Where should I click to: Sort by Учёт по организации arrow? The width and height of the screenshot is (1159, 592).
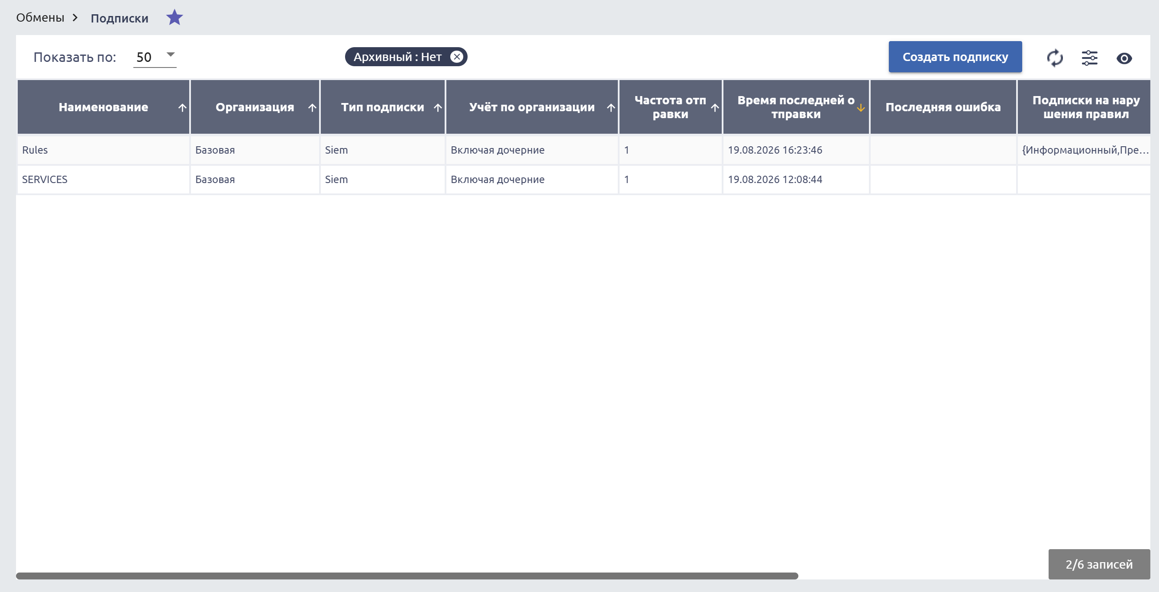[610, 107]
